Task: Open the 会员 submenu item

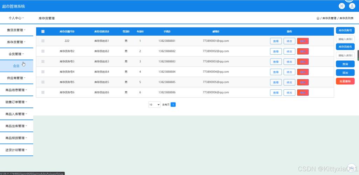Action: coord(16,66)
